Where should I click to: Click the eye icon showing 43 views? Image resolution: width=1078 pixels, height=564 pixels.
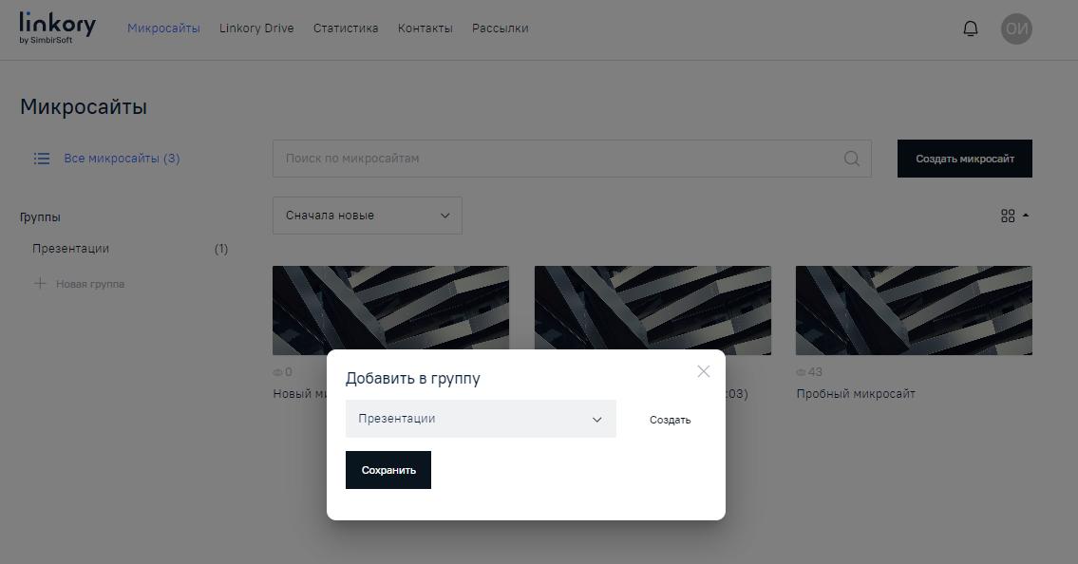click(798, 371)
